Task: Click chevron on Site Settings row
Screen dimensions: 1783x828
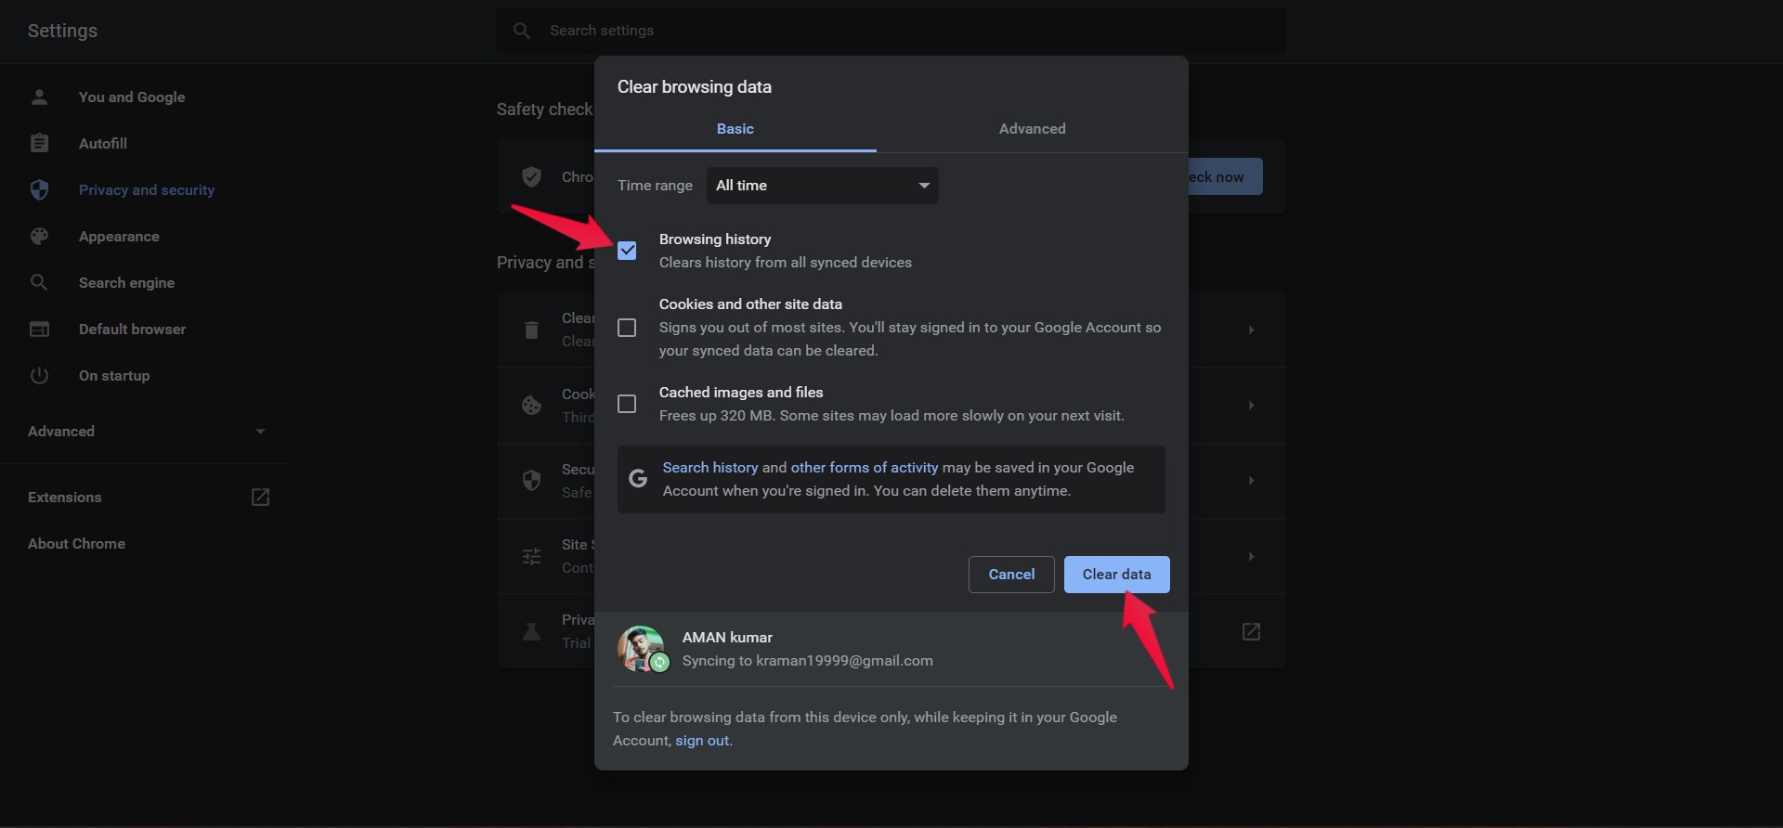Action: tap(1251, 556)
